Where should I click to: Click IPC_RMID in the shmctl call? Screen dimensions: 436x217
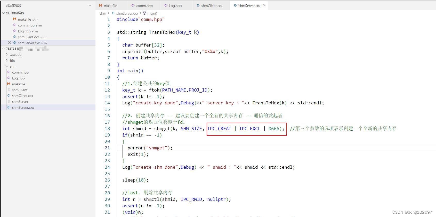click(191, 199)
